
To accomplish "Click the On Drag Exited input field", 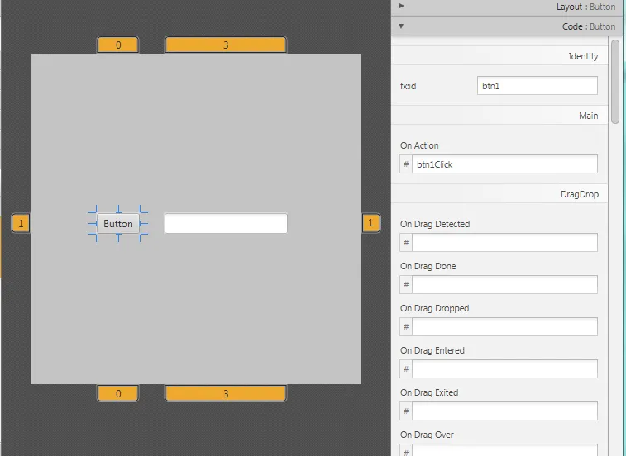I will point(504,411).
